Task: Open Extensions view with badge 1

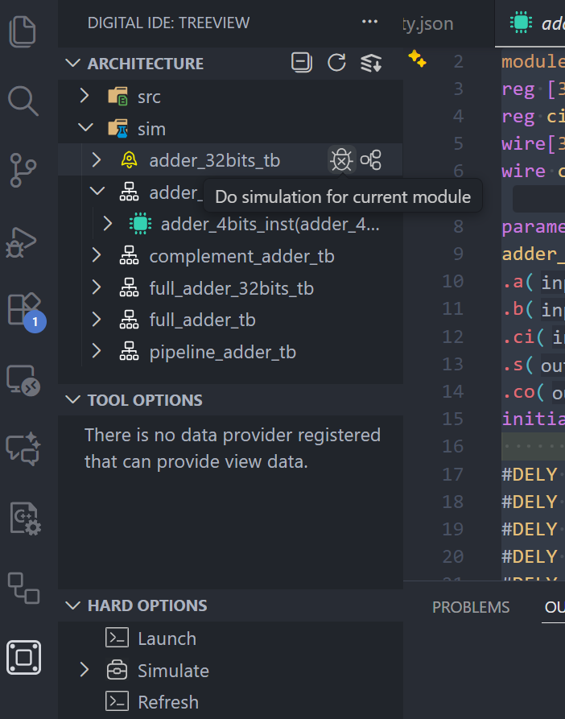Action: point(24,309)
